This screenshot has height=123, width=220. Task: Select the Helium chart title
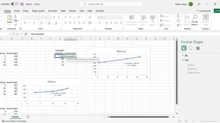51,82
